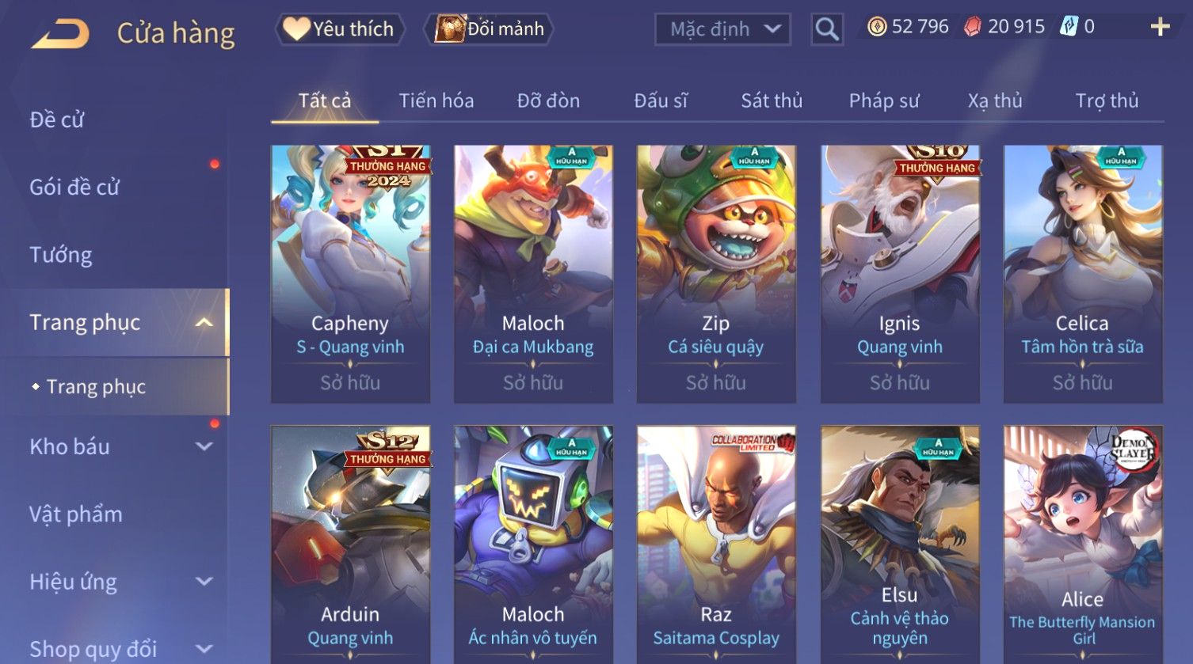Open Gói đề cử in sidebar

click(x=74, y=188)
